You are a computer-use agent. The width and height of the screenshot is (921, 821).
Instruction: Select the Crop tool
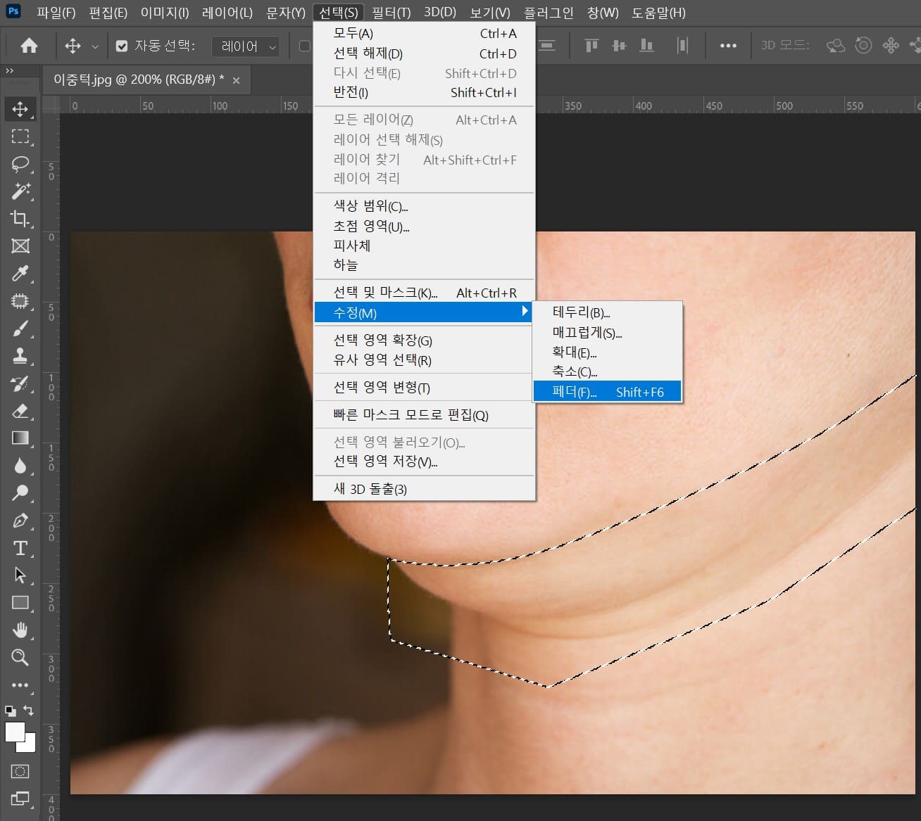click(20, 219)
